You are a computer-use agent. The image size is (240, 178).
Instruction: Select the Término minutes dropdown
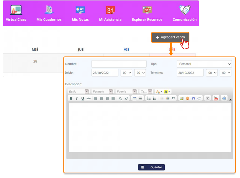point(225,73)
